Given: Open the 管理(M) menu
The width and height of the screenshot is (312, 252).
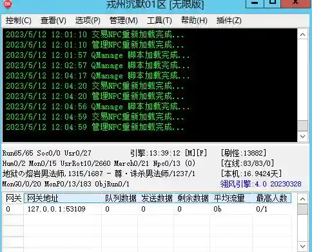Looking at the screenshot, I should (124, 21).
